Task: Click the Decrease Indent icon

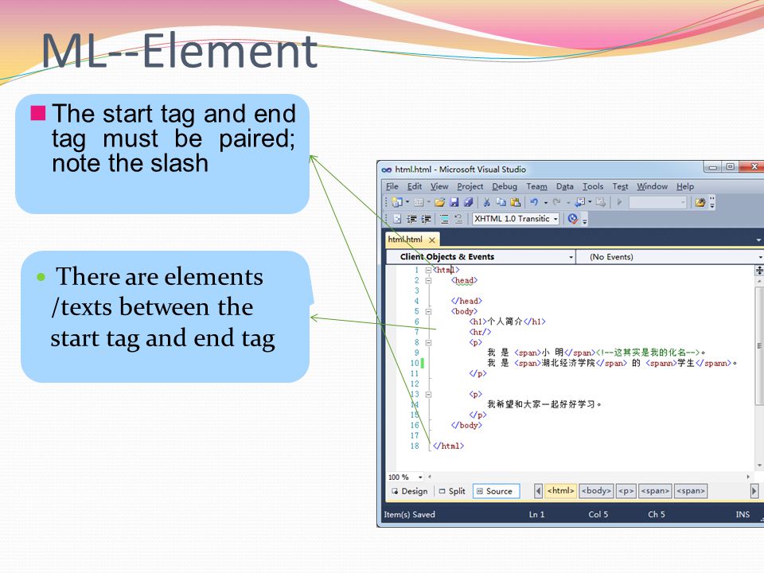Action: point(411,219)
